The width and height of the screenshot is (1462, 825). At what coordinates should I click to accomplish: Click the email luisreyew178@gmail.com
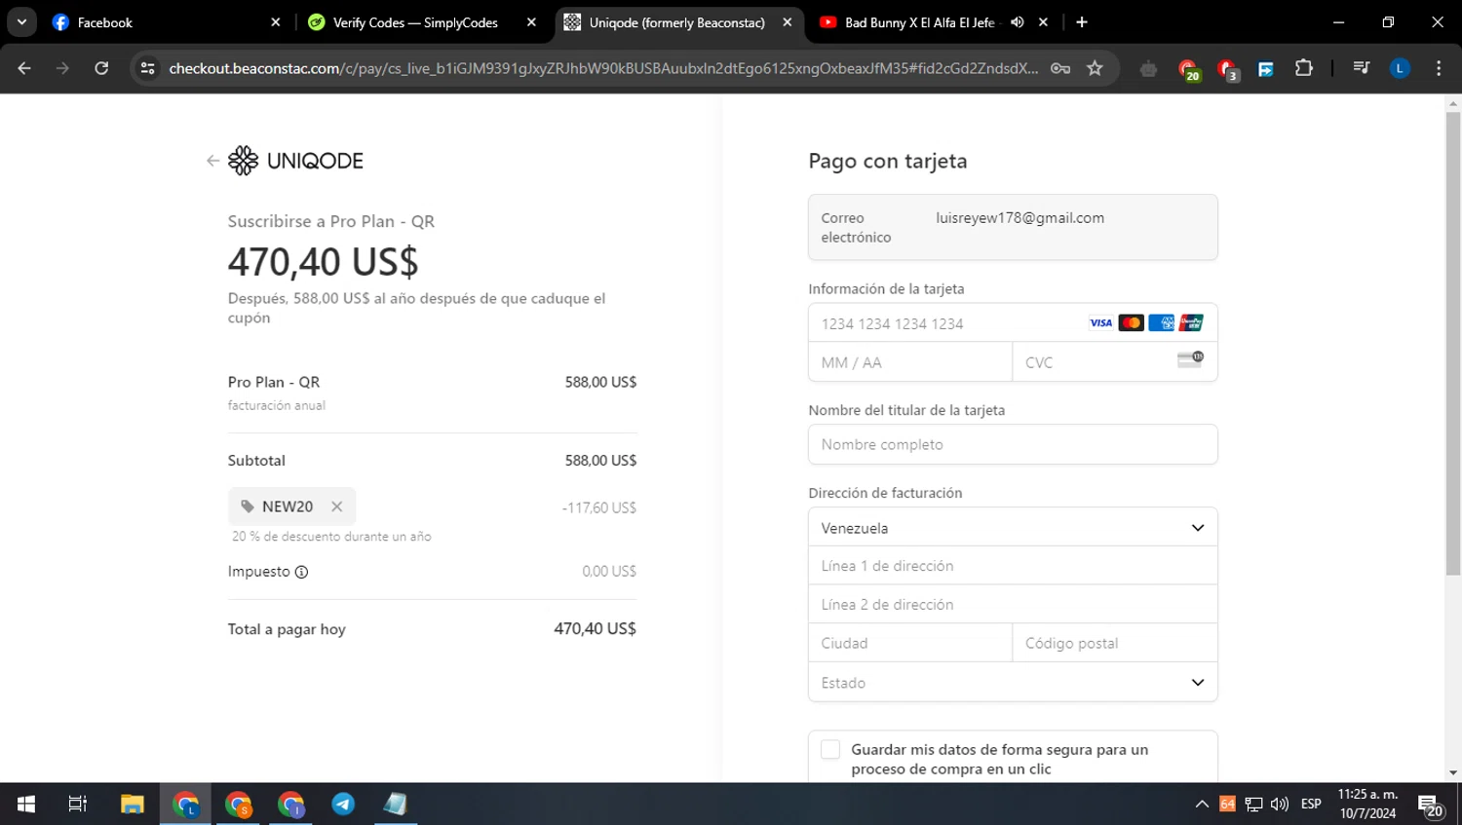[x=1020, y=218]
